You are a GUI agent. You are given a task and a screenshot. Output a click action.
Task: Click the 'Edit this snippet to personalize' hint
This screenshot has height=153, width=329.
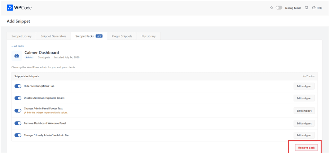46,113
